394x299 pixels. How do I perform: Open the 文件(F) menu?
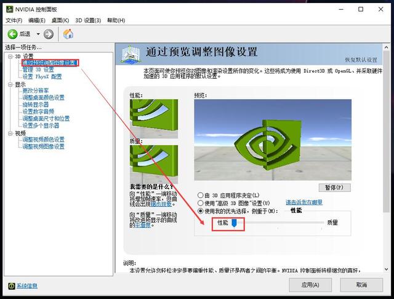coord(14,20)
